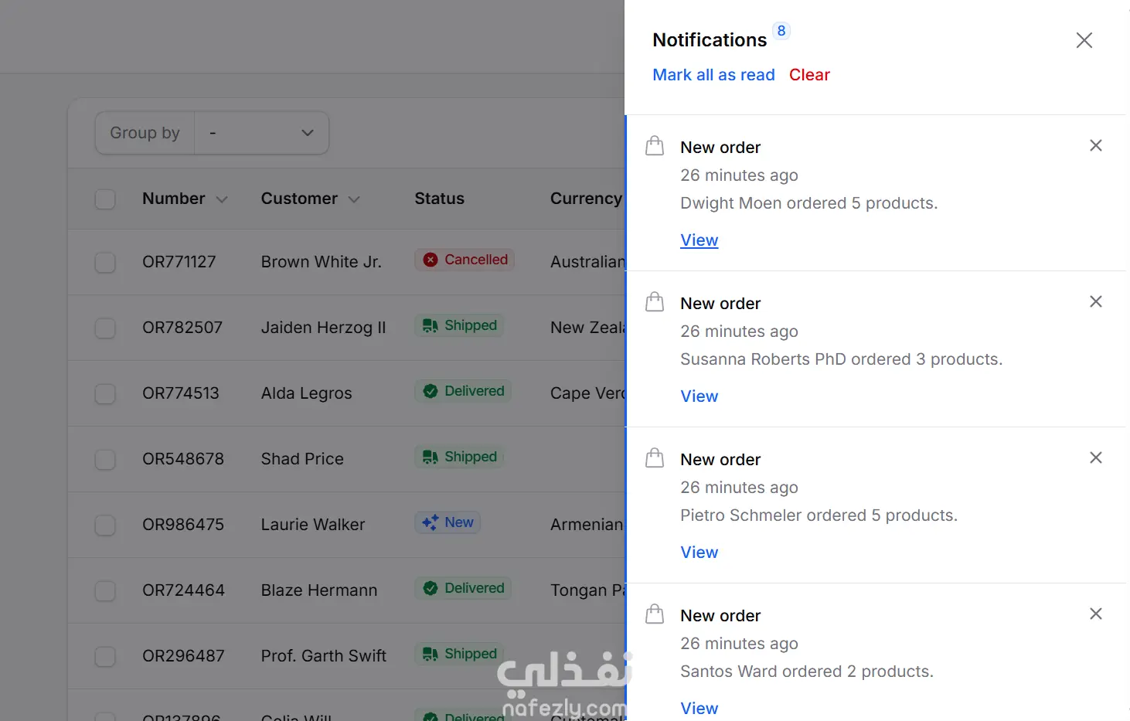
Task: Expand the Customer column sort chevron
Action: coord(354,199)
